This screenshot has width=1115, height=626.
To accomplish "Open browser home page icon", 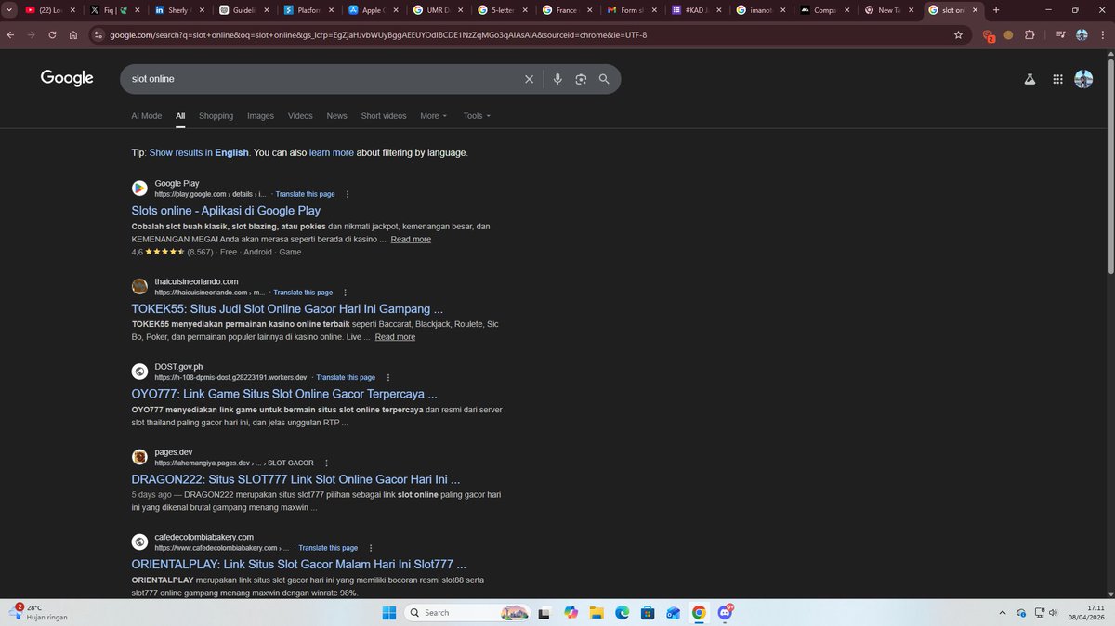I will point(73,35).
